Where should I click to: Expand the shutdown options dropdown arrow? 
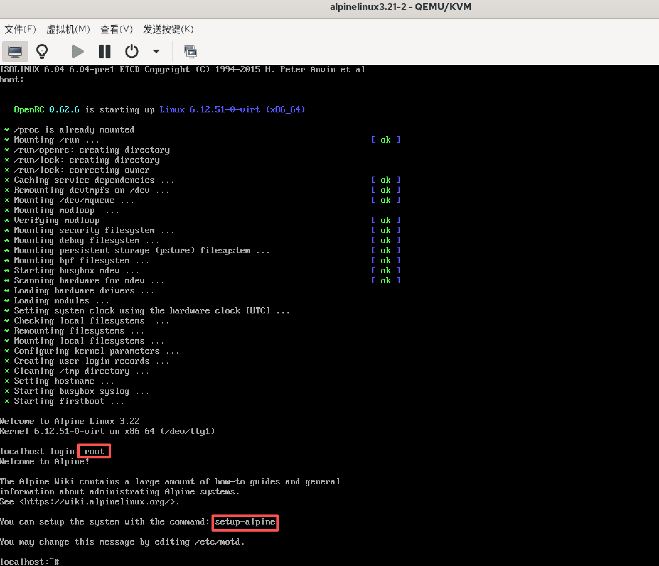click(x=156, y=52)
